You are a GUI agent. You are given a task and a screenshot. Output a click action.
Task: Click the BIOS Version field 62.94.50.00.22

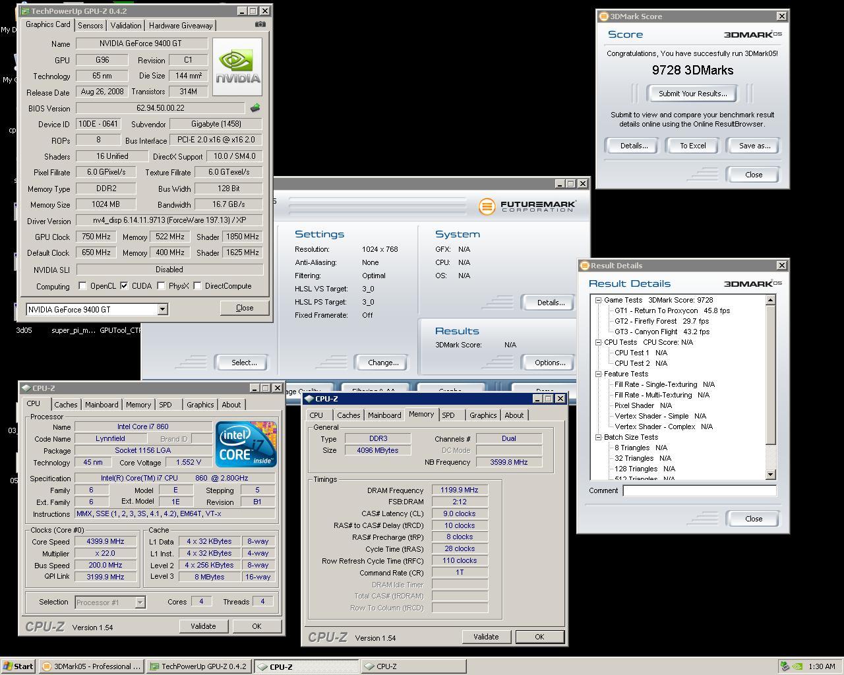click(x=160, y=107)
